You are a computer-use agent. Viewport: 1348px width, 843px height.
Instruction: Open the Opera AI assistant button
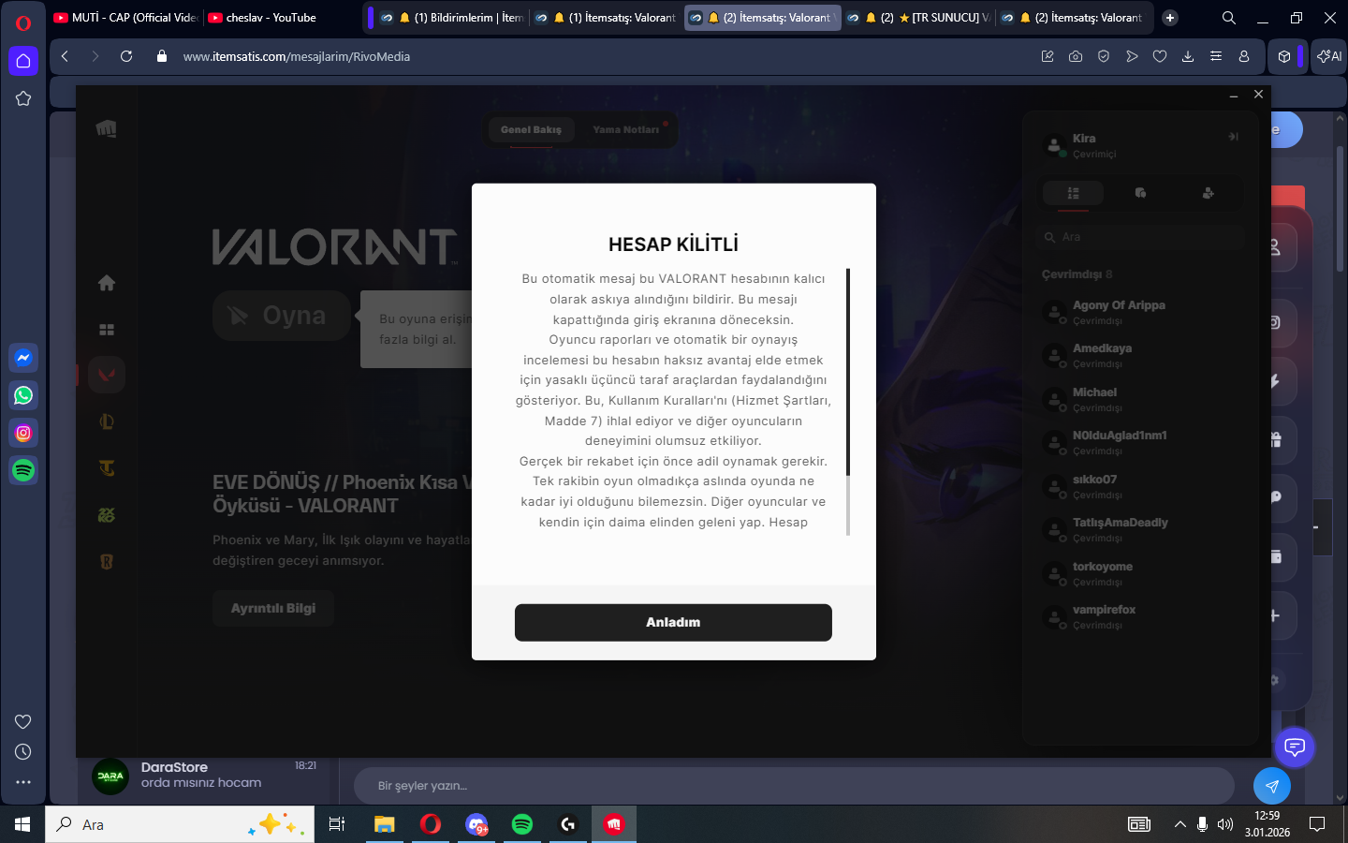[1329, 56]
